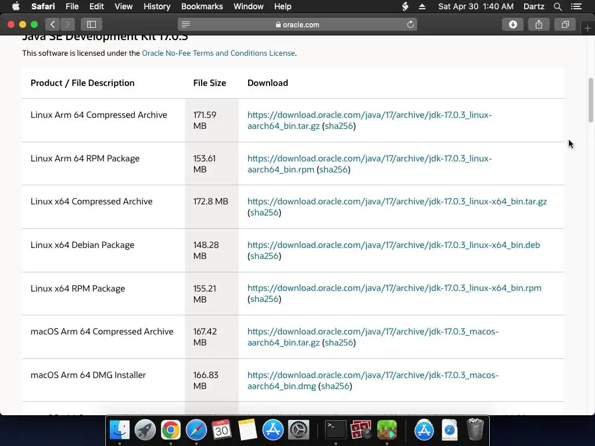595x446 pixels.
Task: Open the Minecraft grass block Dock icon
Action: click(386, 430)
